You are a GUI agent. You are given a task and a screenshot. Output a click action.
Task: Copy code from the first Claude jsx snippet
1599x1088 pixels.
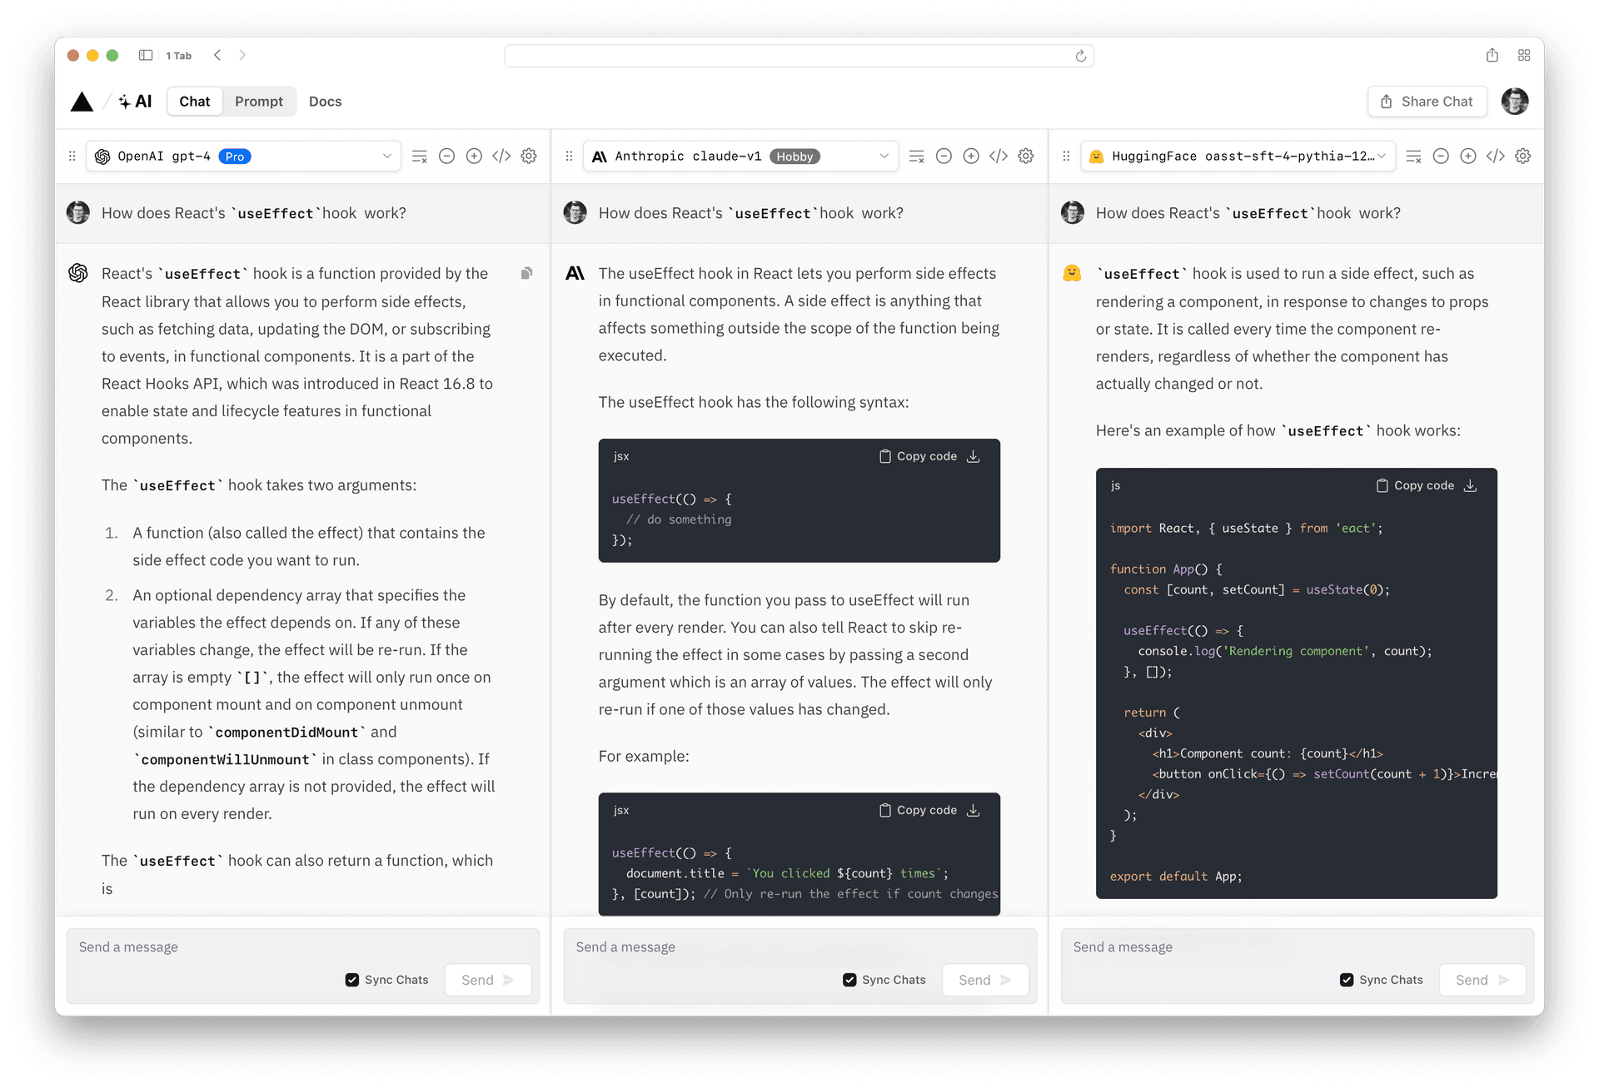tap(919, 456)
